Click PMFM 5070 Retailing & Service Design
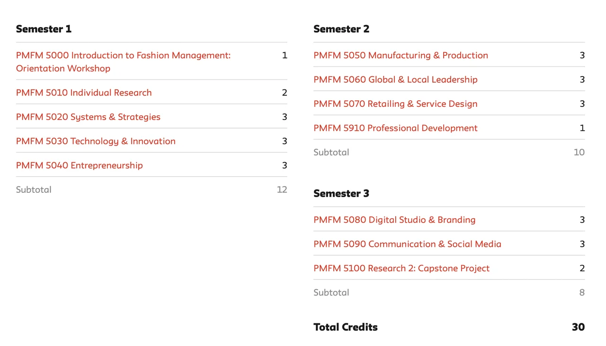 [x=395, y=104]
